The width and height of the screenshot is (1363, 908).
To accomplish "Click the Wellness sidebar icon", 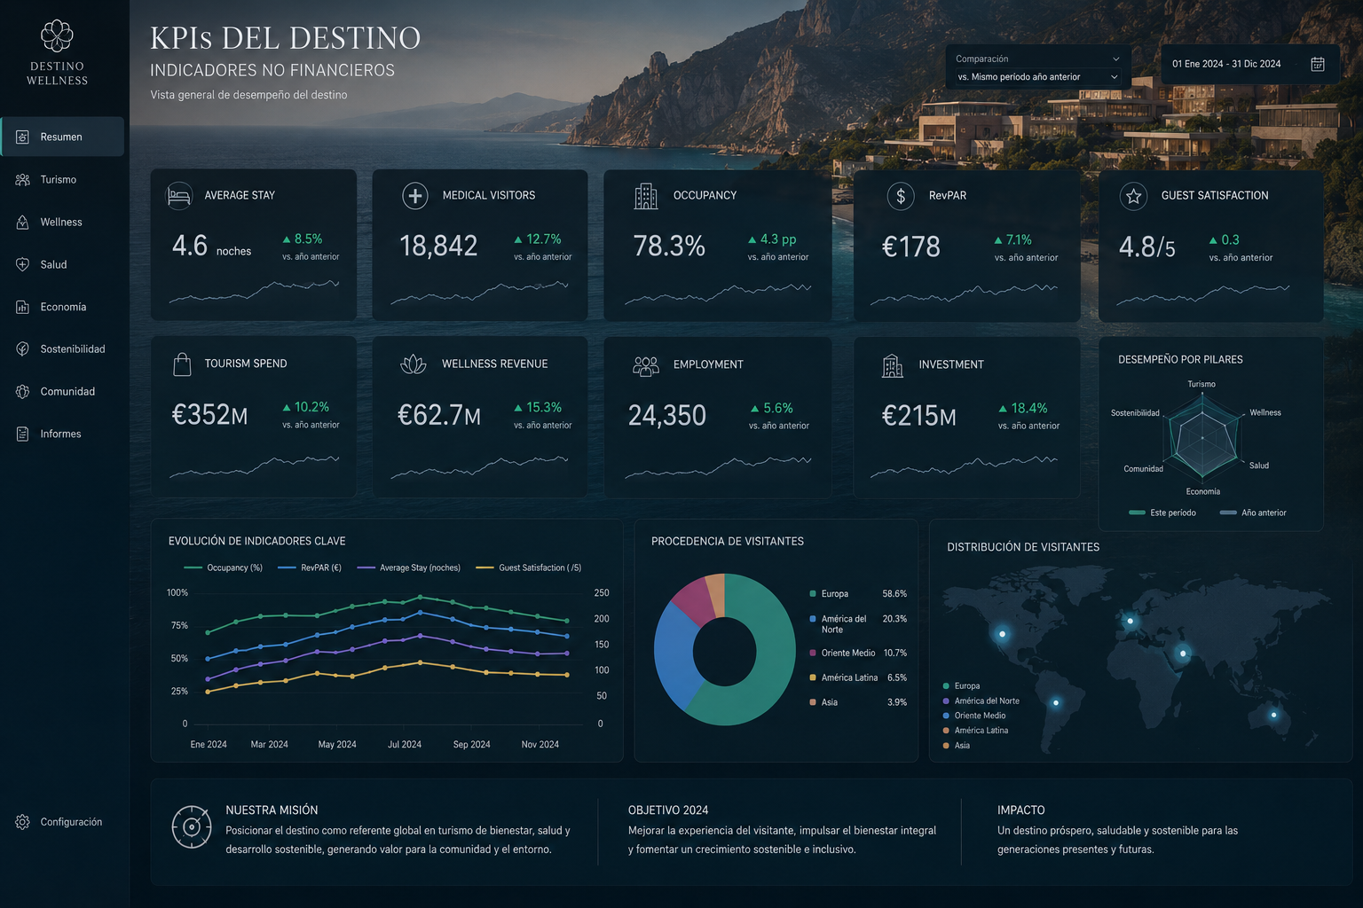I will pos(23,222).
